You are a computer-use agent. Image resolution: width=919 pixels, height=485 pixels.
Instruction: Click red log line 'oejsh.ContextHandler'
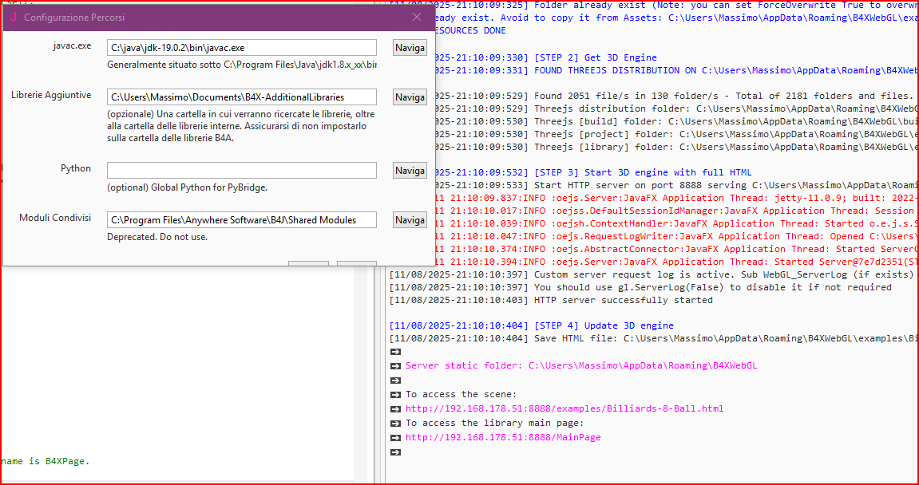[x=675, y=223]
